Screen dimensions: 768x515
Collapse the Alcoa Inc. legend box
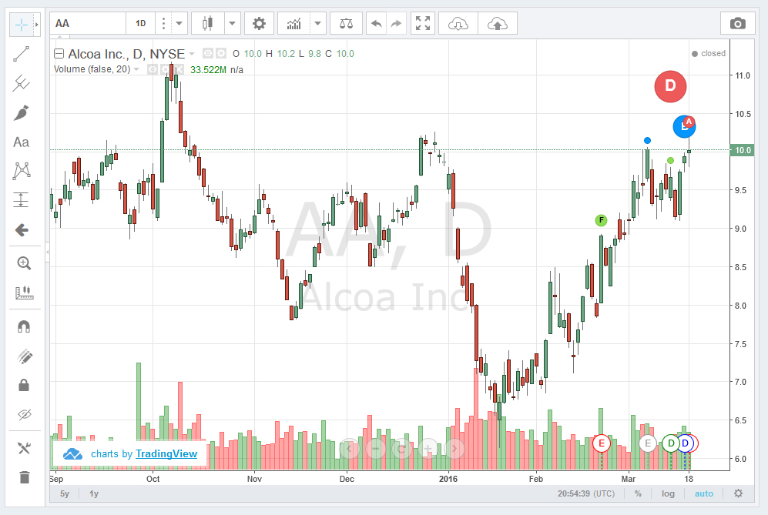[59, 53]
